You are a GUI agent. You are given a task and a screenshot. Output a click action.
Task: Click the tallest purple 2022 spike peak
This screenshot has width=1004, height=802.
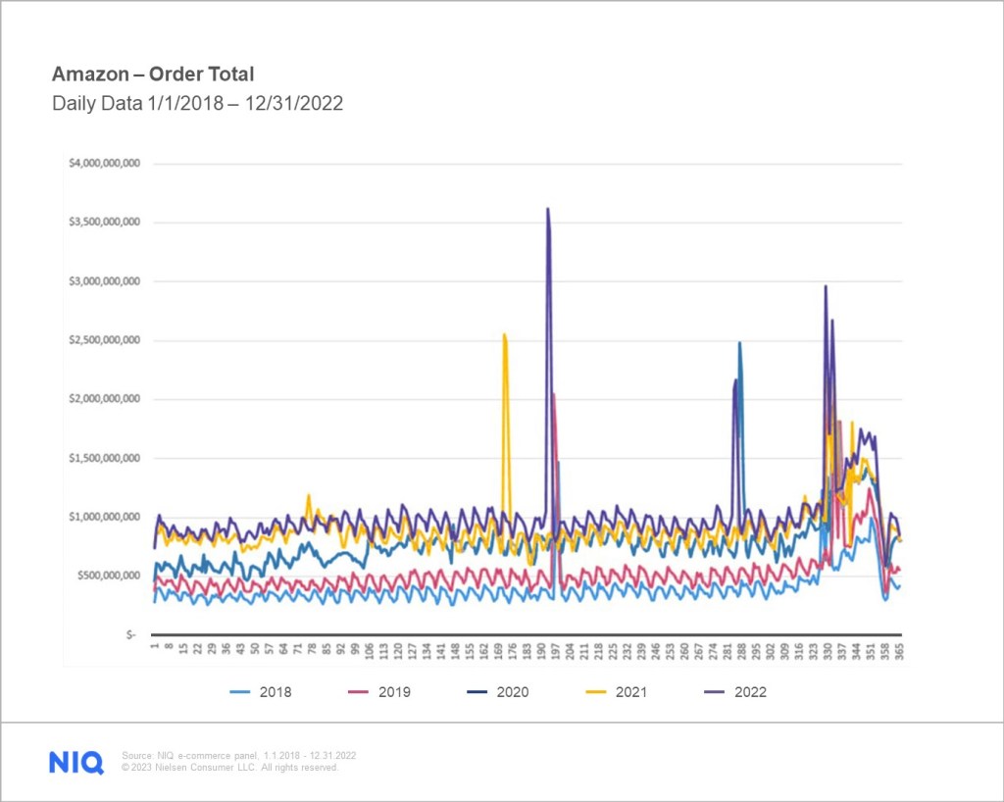point(547,209)
